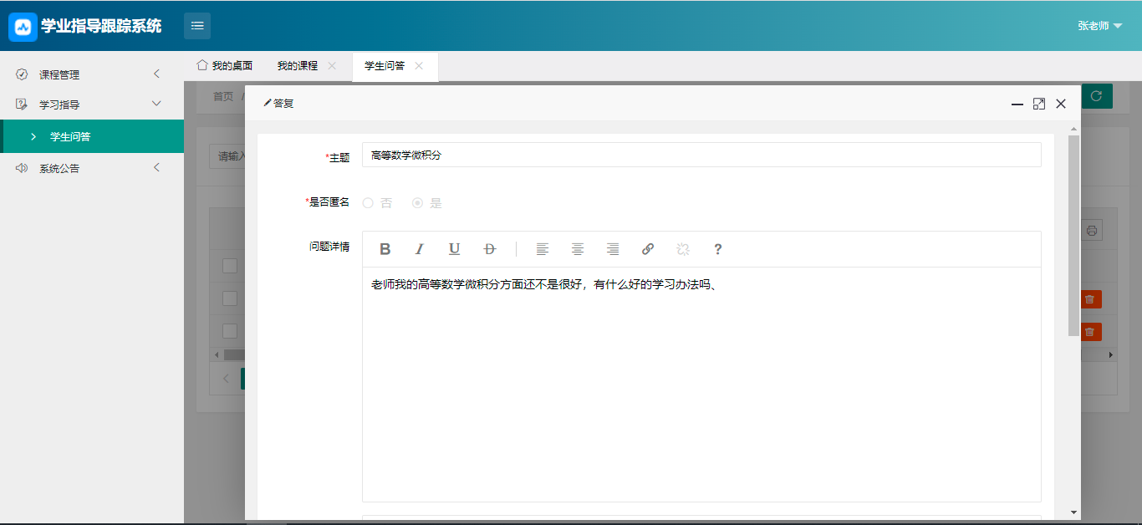The image size is (1142, 525).
Task: Click the home icon on 我的桌面 tab
Action: [201, 65]
